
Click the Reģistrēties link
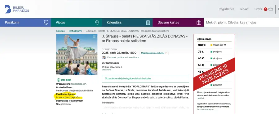[226, 9]
